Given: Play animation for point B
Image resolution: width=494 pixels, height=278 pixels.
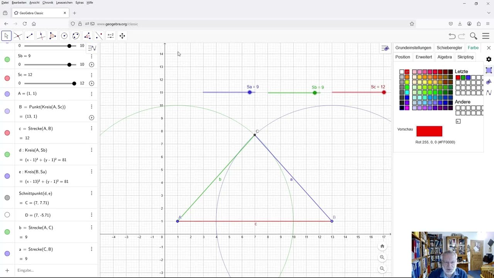Looking at the screenshot, I should 91,117.
